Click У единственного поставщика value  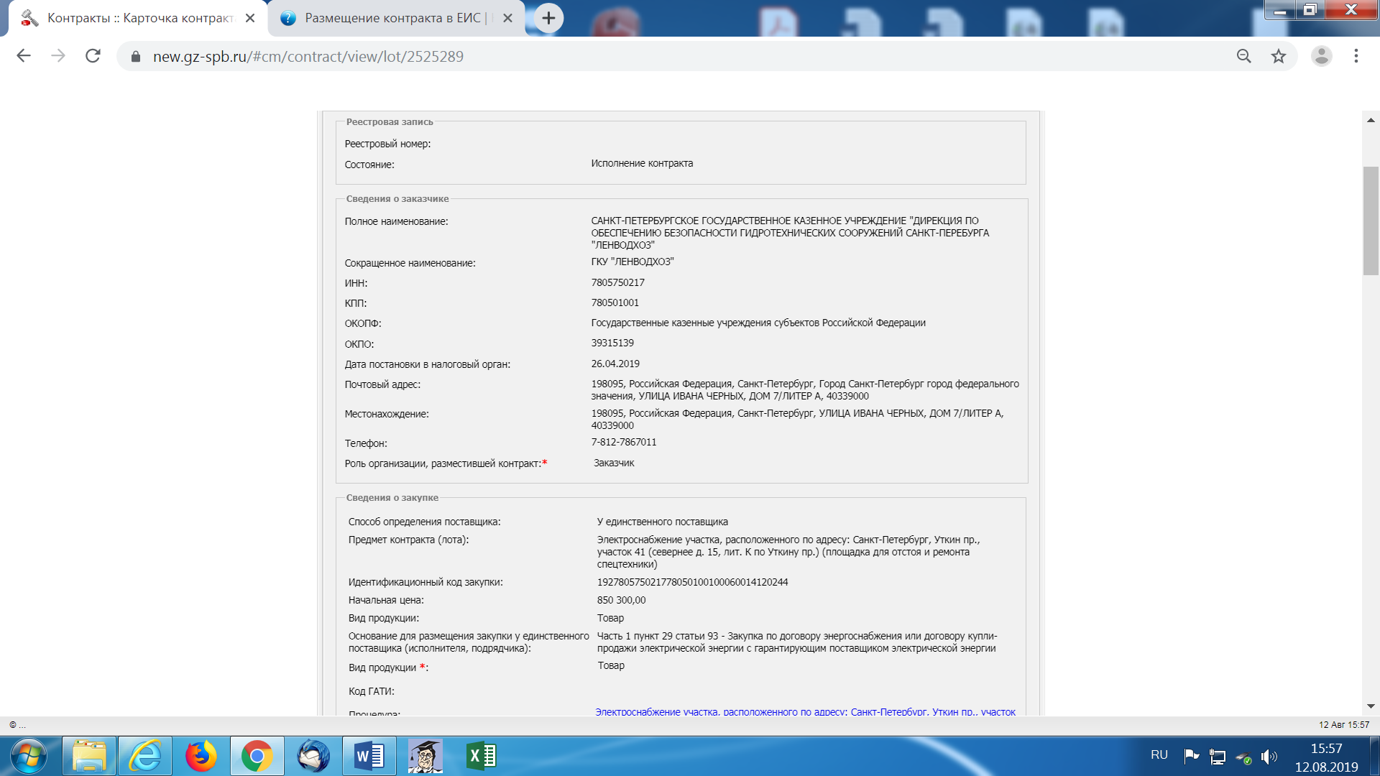[x=662, y=522]
